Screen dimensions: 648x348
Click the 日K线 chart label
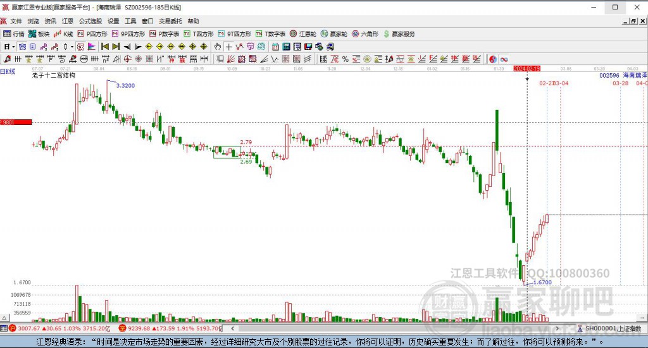[8, 71]
